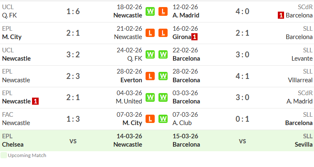
Task: Click the green W badge for the M. United match
Action: click(150, 97)
